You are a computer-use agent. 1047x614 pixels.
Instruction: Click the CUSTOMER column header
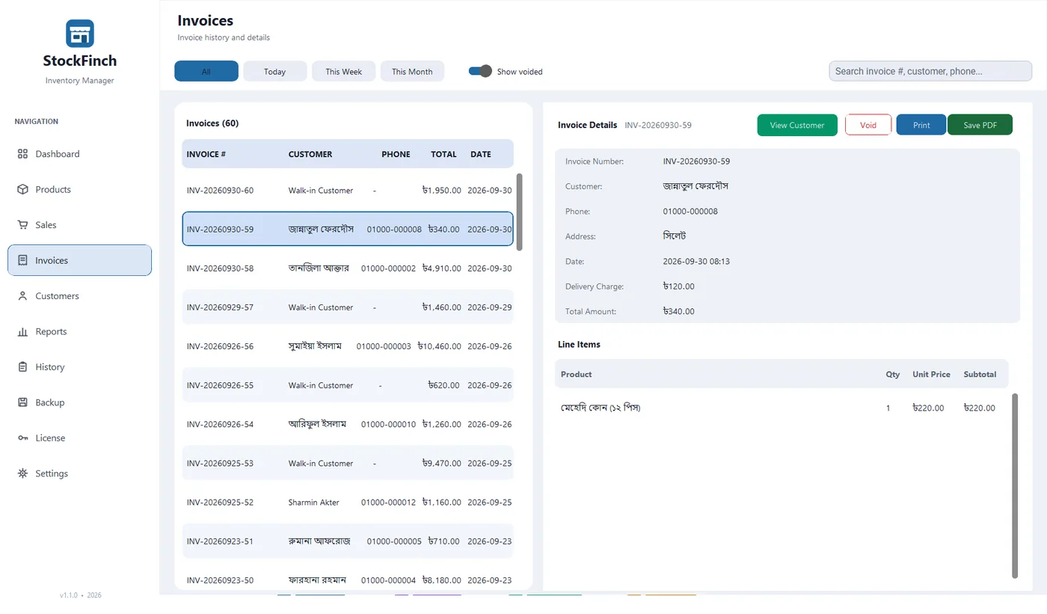click(x=310, y=154)
